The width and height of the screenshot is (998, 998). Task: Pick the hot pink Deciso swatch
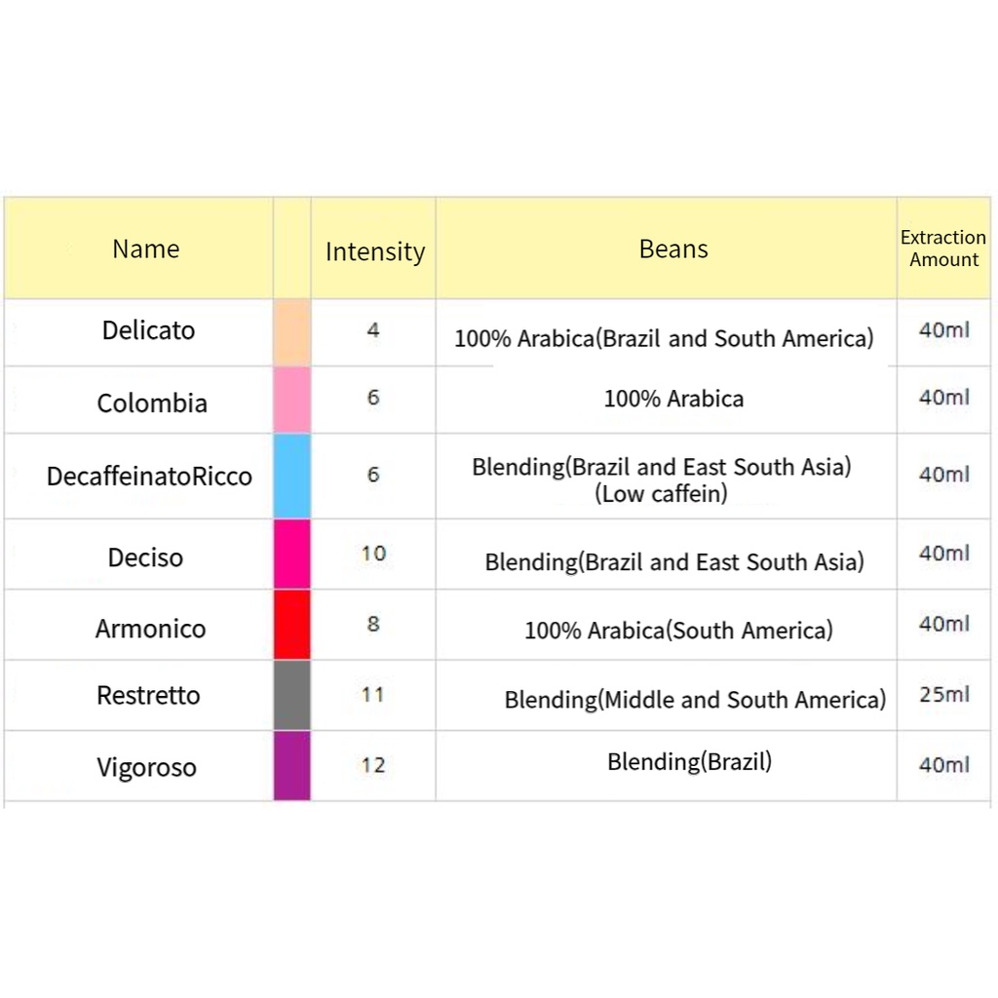[x=292, y=554]
